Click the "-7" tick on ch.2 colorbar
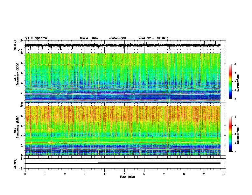Image resolution: width=252 pixels, height=195 pixels. tap(235, 152)
